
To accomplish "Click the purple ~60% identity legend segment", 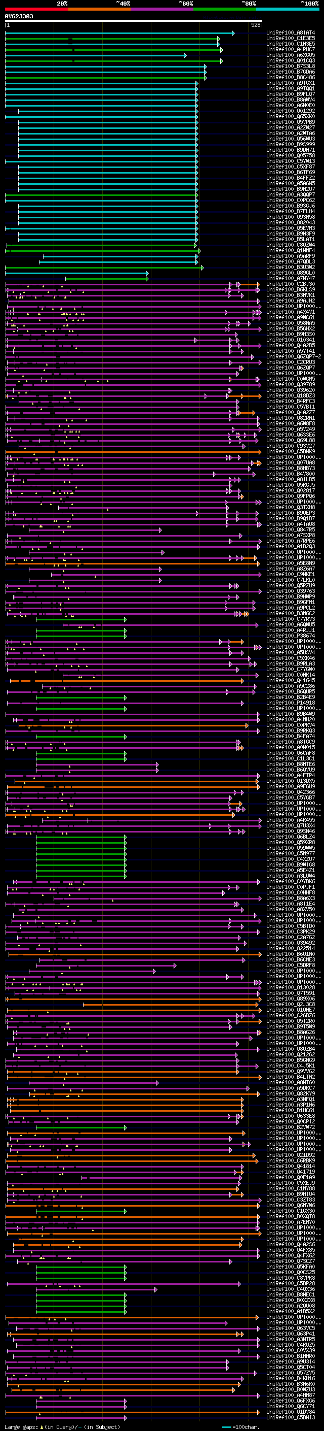I will [163, 9].
